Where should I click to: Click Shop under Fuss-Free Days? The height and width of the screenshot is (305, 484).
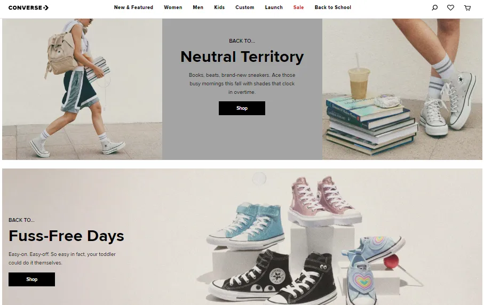pos(32,279)
